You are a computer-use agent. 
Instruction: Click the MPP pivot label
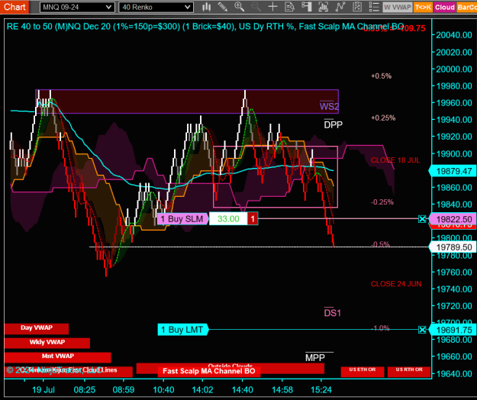315,358
